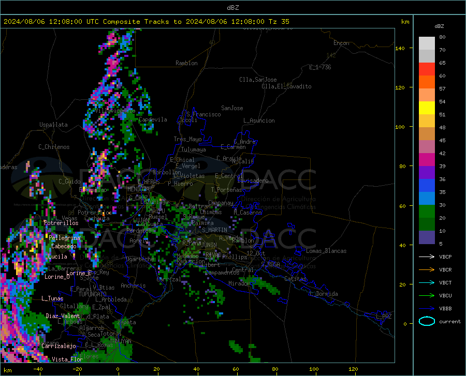Screen dimensions: 466x376
Task: Click the Lucila label
Action: 57,257
